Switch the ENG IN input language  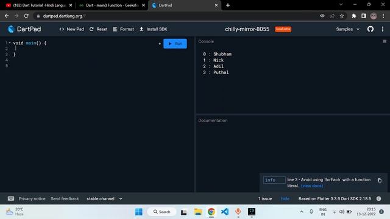323,212
